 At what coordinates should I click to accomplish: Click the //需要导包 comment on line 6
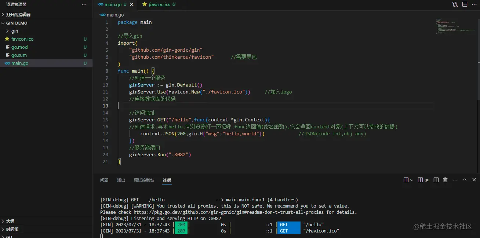pyautogui.click(x=244, y=57)
